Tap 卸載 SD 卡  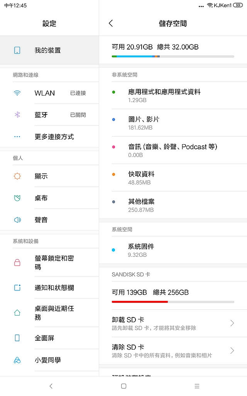pyautogui.click(x=173, y=323)
